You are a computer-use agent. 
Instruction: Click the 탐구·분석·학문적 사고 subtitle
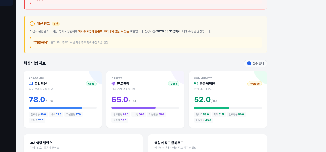[x=41, y=89]
